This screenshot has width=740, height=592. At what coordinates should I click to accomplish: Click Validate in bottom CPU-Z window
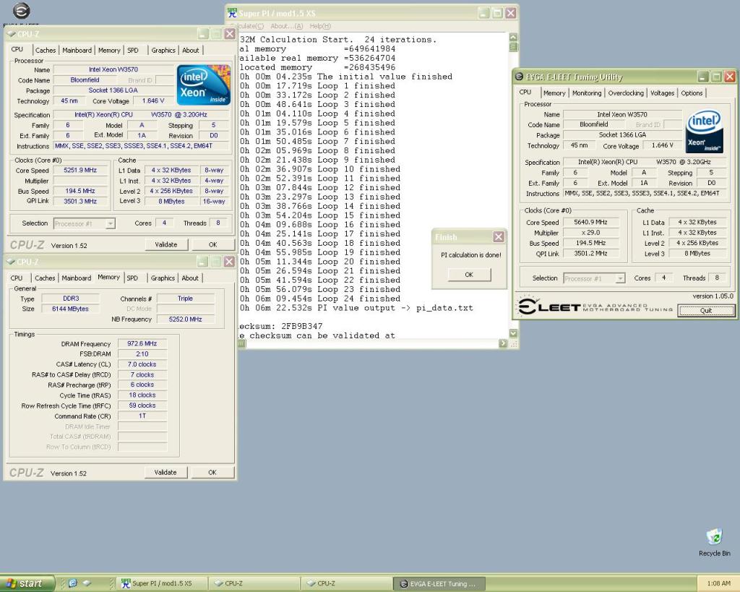point(165,472)
